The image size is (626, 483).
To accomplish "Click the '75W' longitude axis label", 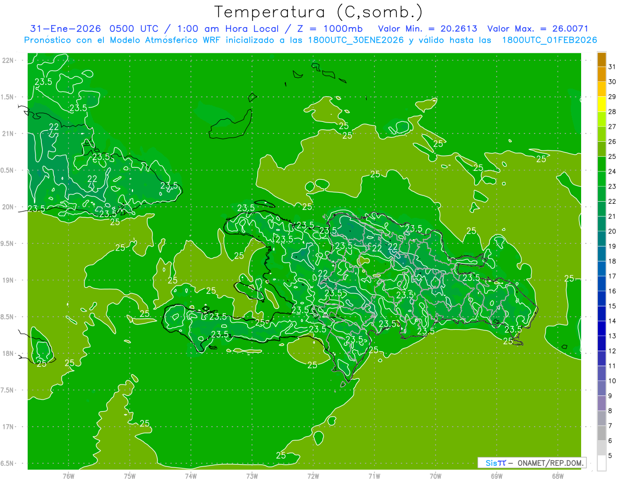I will click(130, 476).
